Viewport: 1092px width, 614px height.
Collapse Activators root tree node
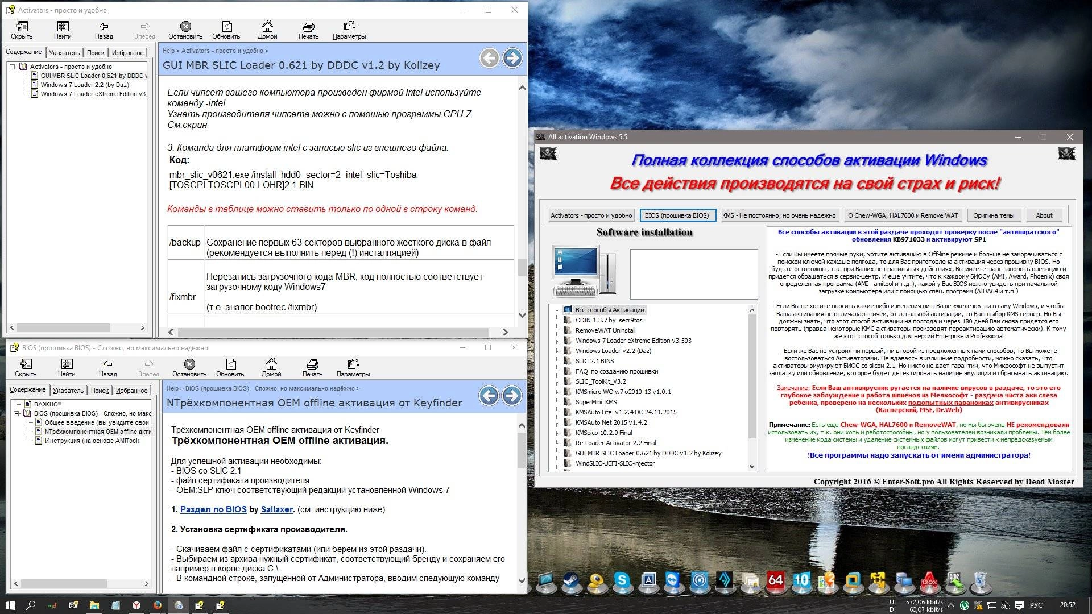pos(13,67)
